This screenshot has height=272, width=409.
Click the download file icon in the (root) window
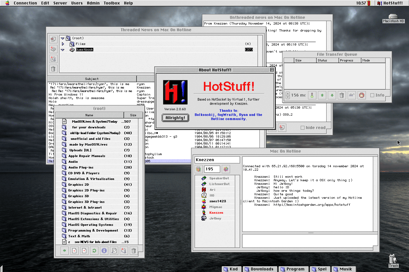click(x=74, y=251)
